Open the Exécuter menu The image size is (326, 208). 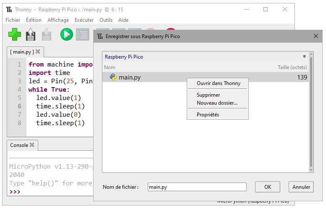[x=84, y=20]
